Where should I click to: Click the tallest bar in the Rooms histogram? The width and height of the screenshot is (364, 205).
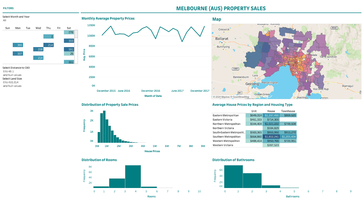click(133, 177)
